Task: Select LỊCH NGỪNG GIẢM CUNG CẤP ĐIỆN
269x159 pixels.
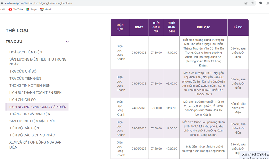Action: click(x=38, y=107)
